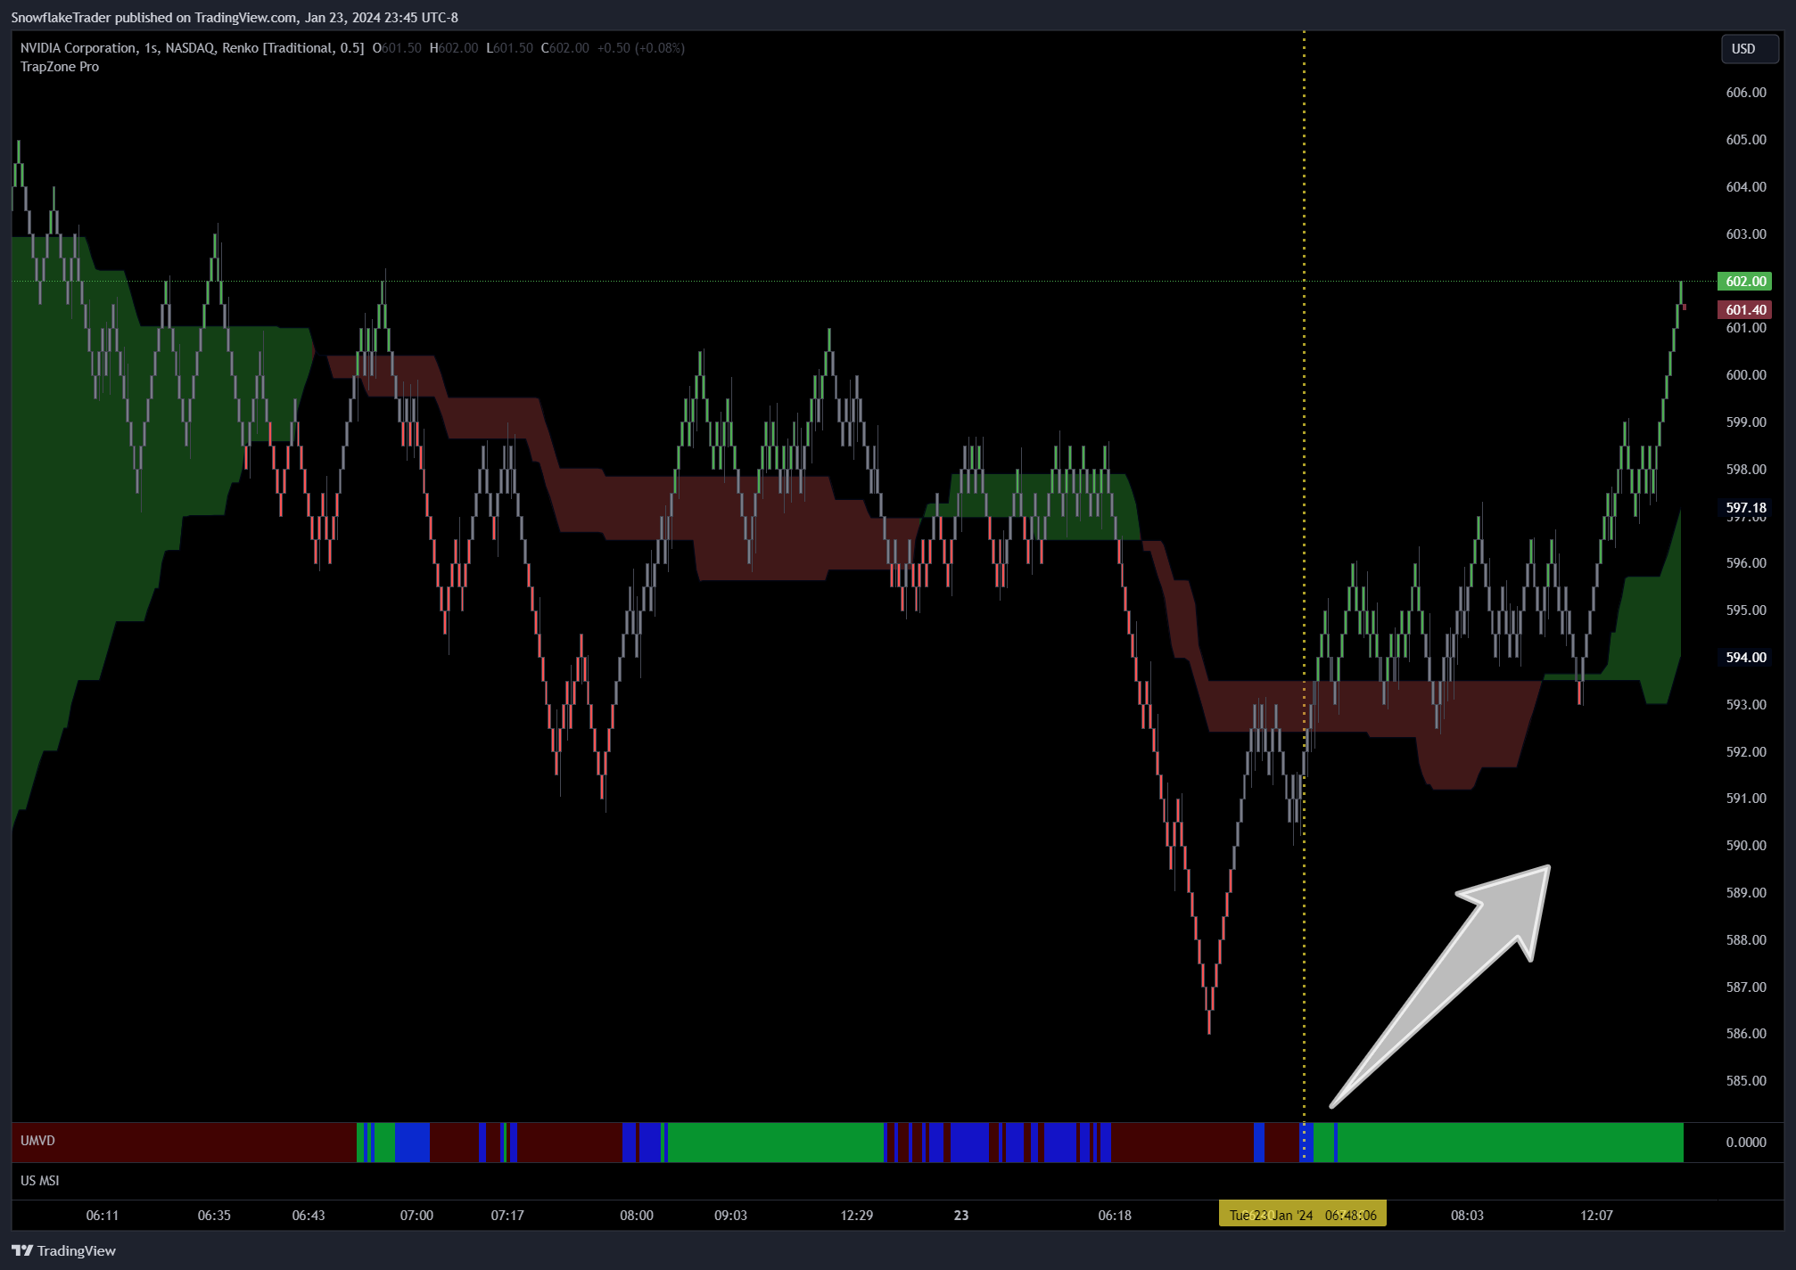Click the SnowflakeTrader published caption text
Image resolution: width=1796 pixels, height=1270 pixels.
tap(235, 18)
